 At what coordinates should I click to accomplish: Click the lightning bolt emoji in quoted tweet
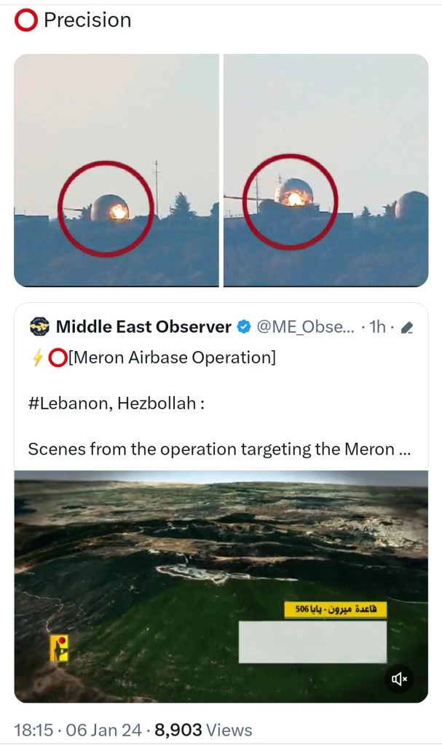34,358
